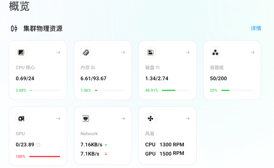
Task: Open the 详情 details link
Action: point(256,28)
